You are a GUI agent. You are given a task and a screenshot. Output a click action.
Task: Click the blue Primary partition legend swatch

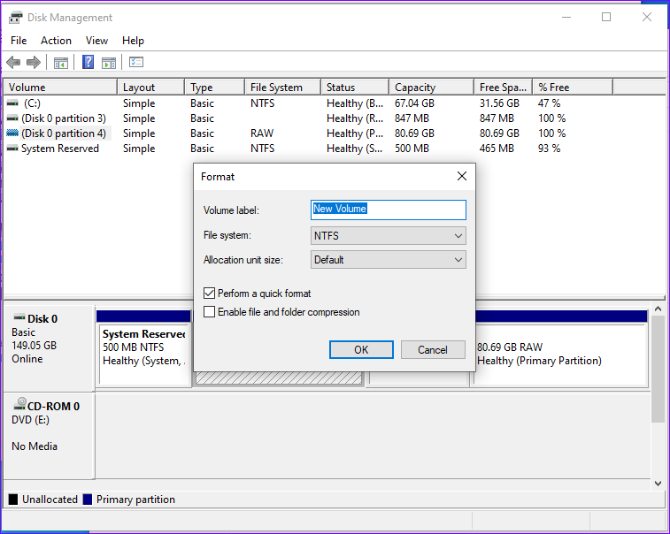click(x=88, y=500)
